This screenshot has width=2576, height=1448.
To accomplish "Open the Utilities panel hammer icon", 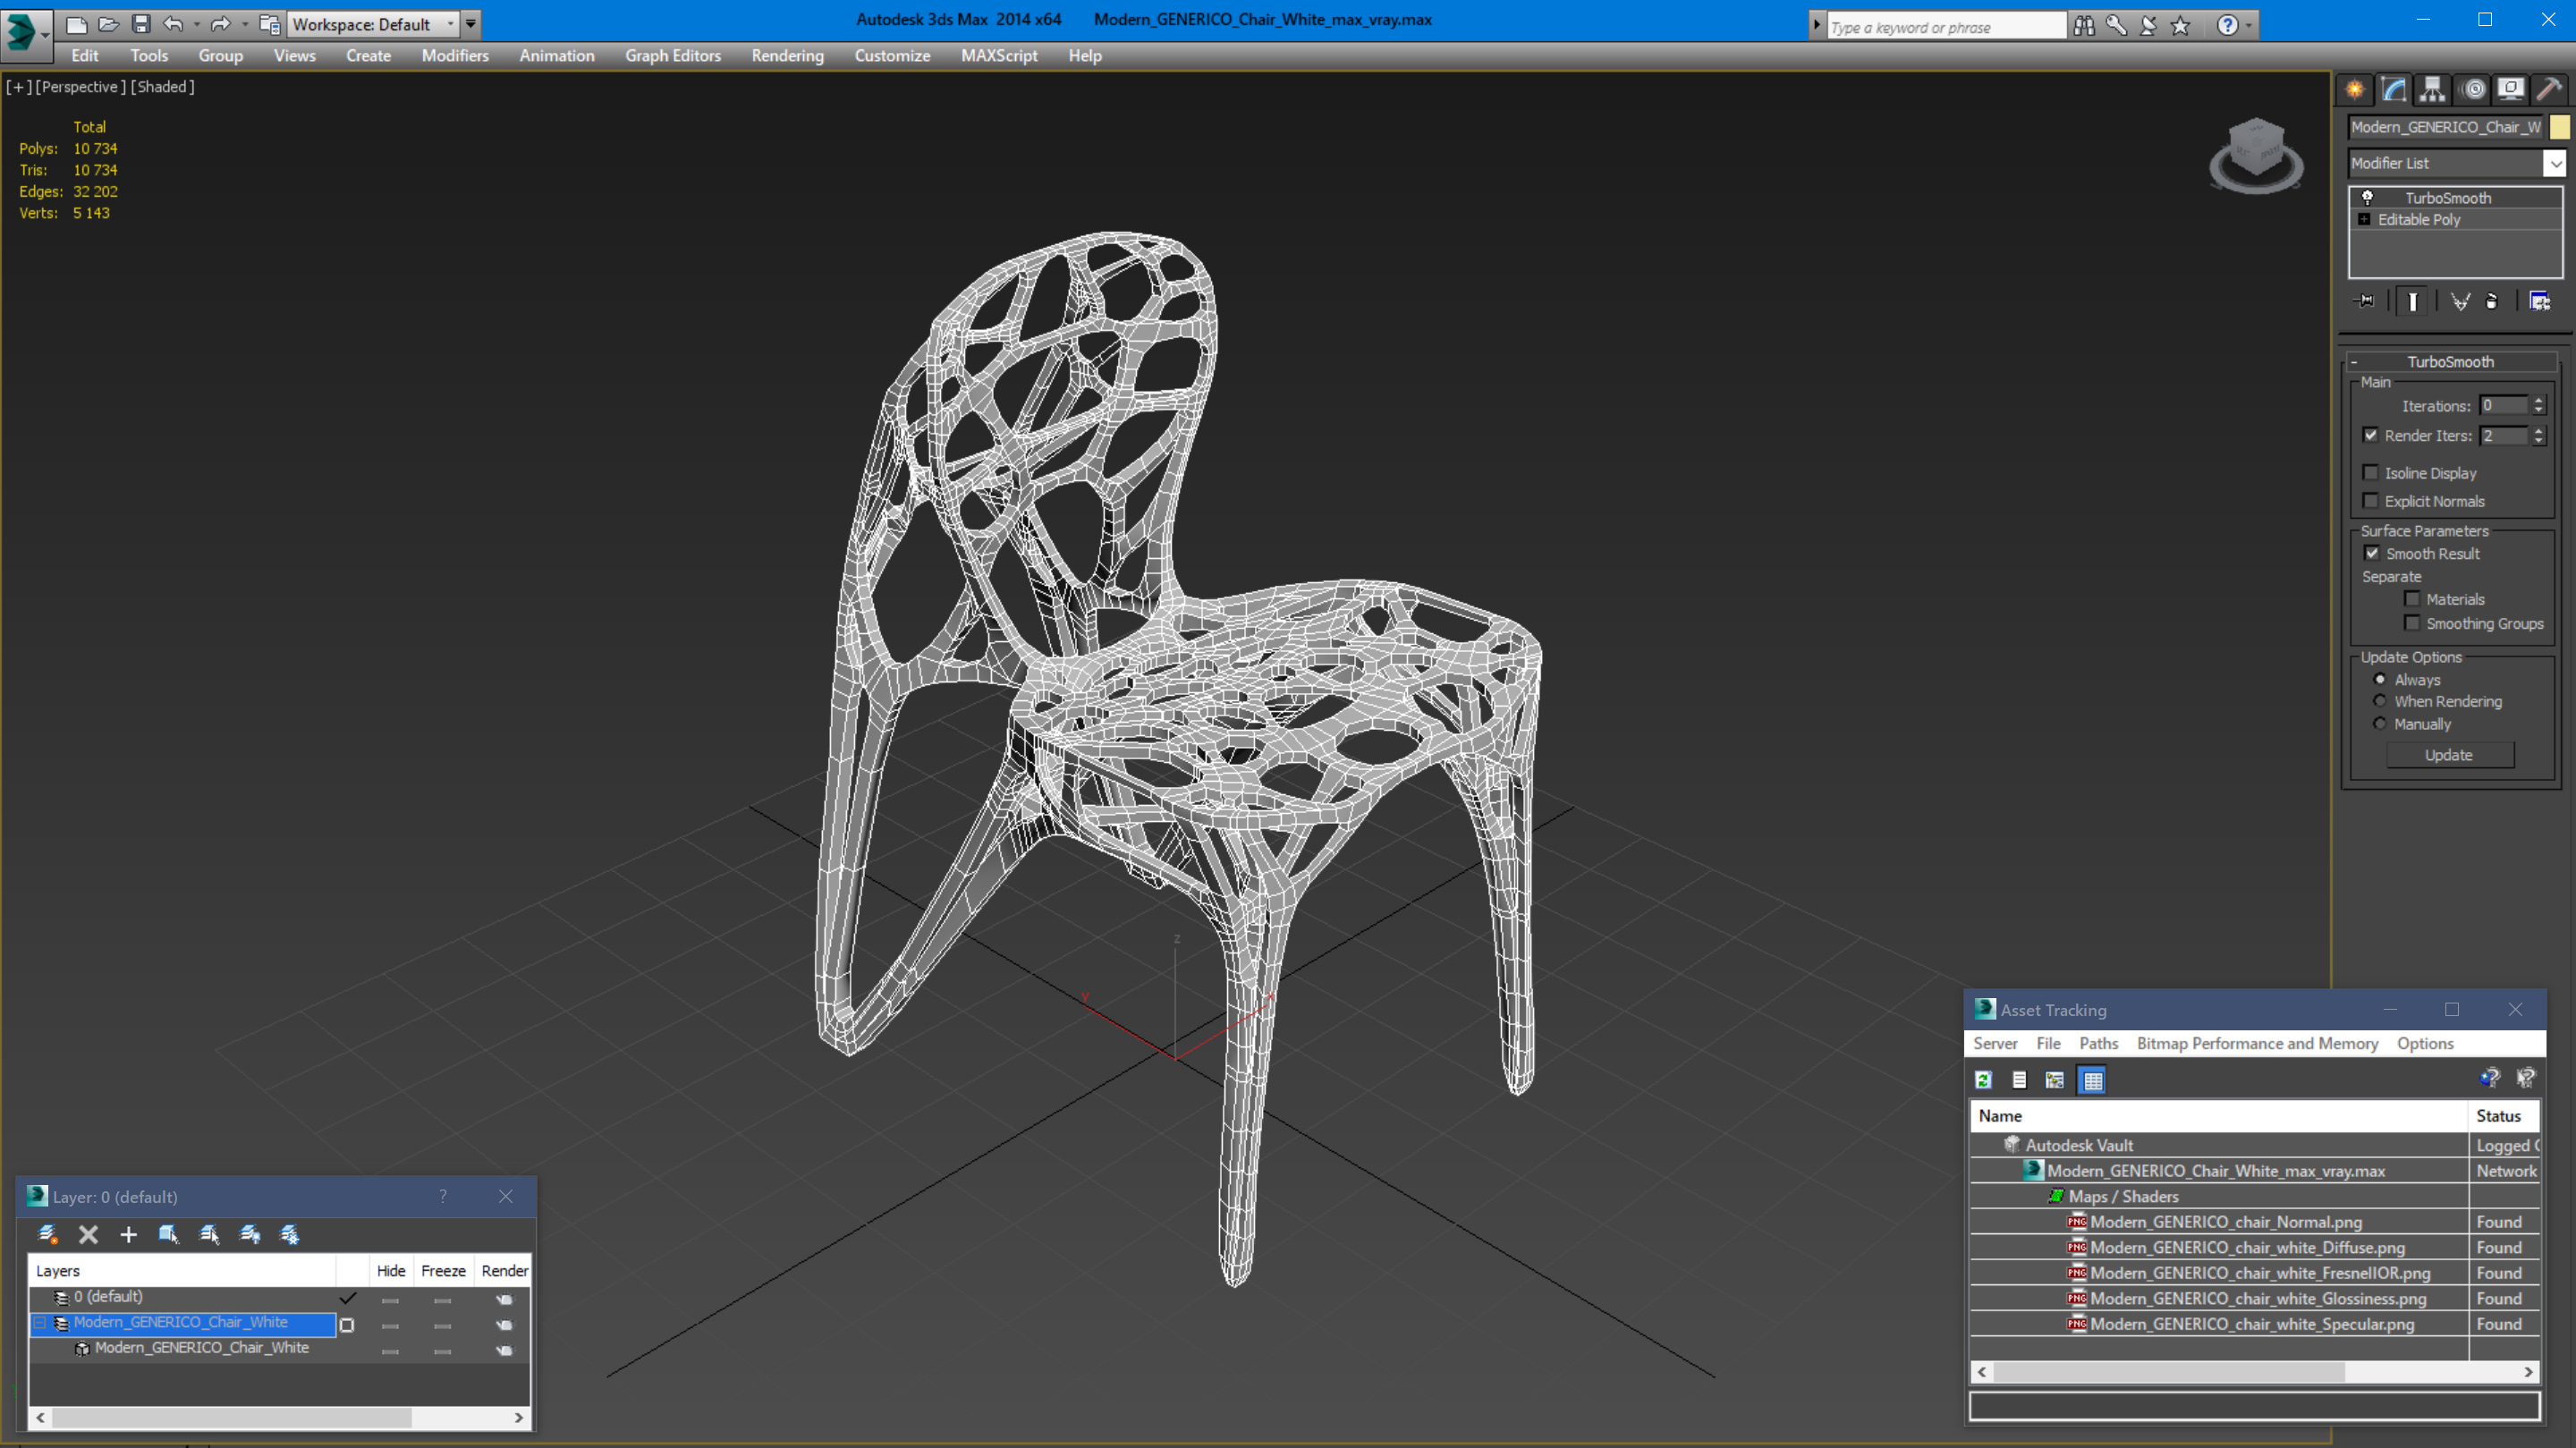I will [2548, 90].
